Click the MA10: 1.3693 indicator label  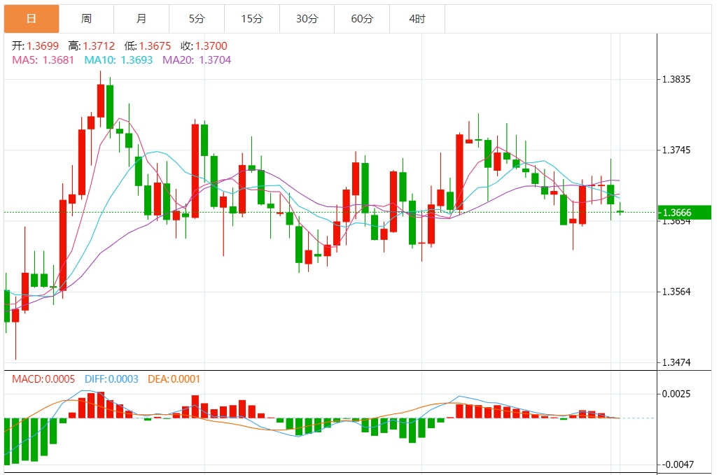pyautogui.click(x=118, y=60)
